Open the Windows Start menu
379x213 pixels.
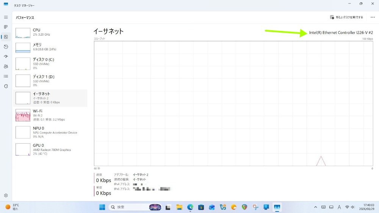pos(102,207)
